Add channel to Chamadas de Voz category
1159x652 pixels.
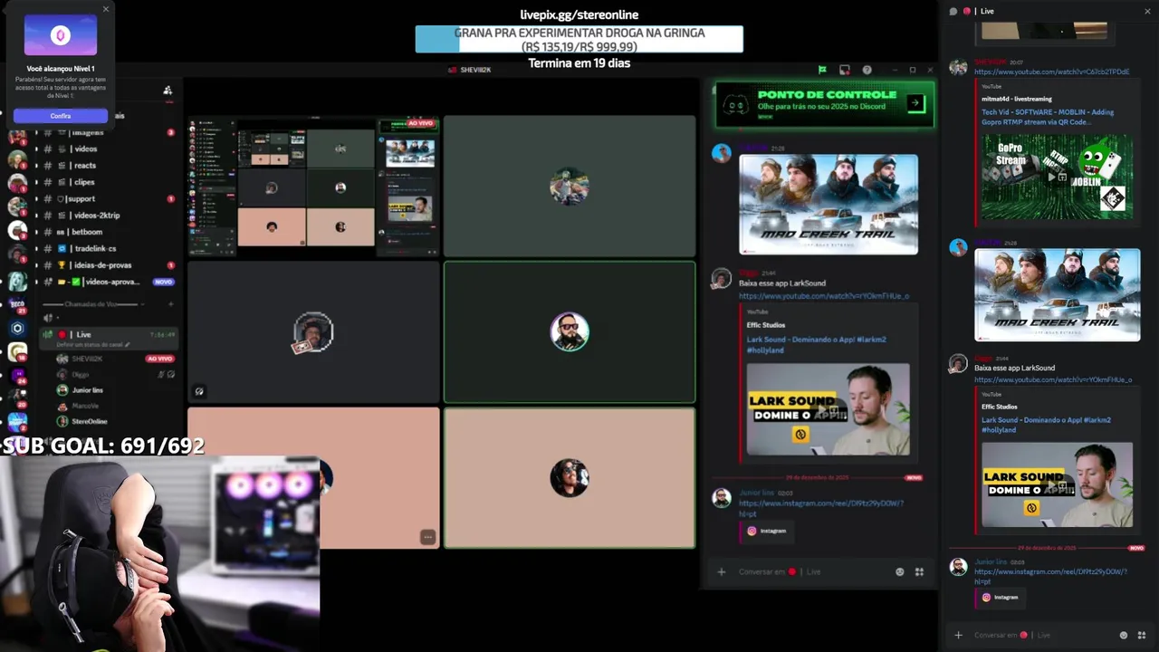170,304
